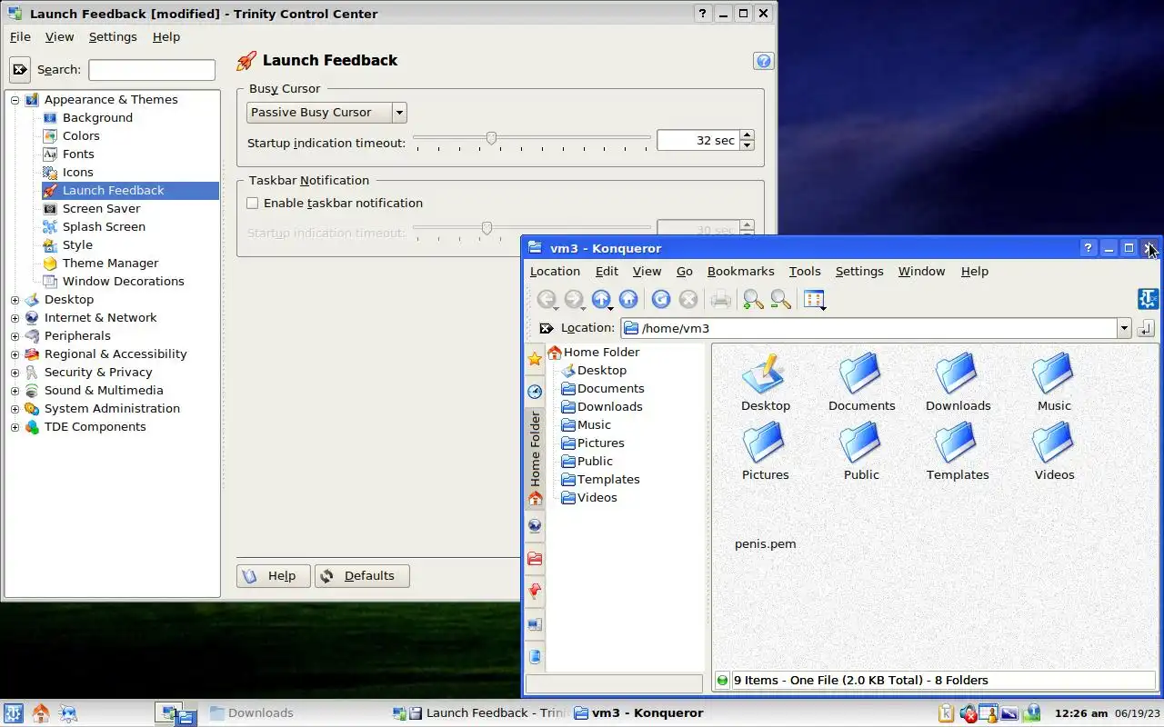
Task: Open the Network globe sidebar tab
Action: [535, 525]
